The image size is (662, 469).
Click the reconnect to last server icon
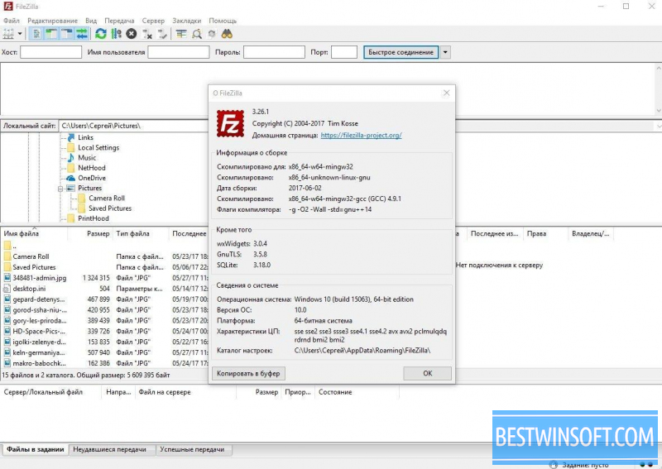tap(162, 34)
